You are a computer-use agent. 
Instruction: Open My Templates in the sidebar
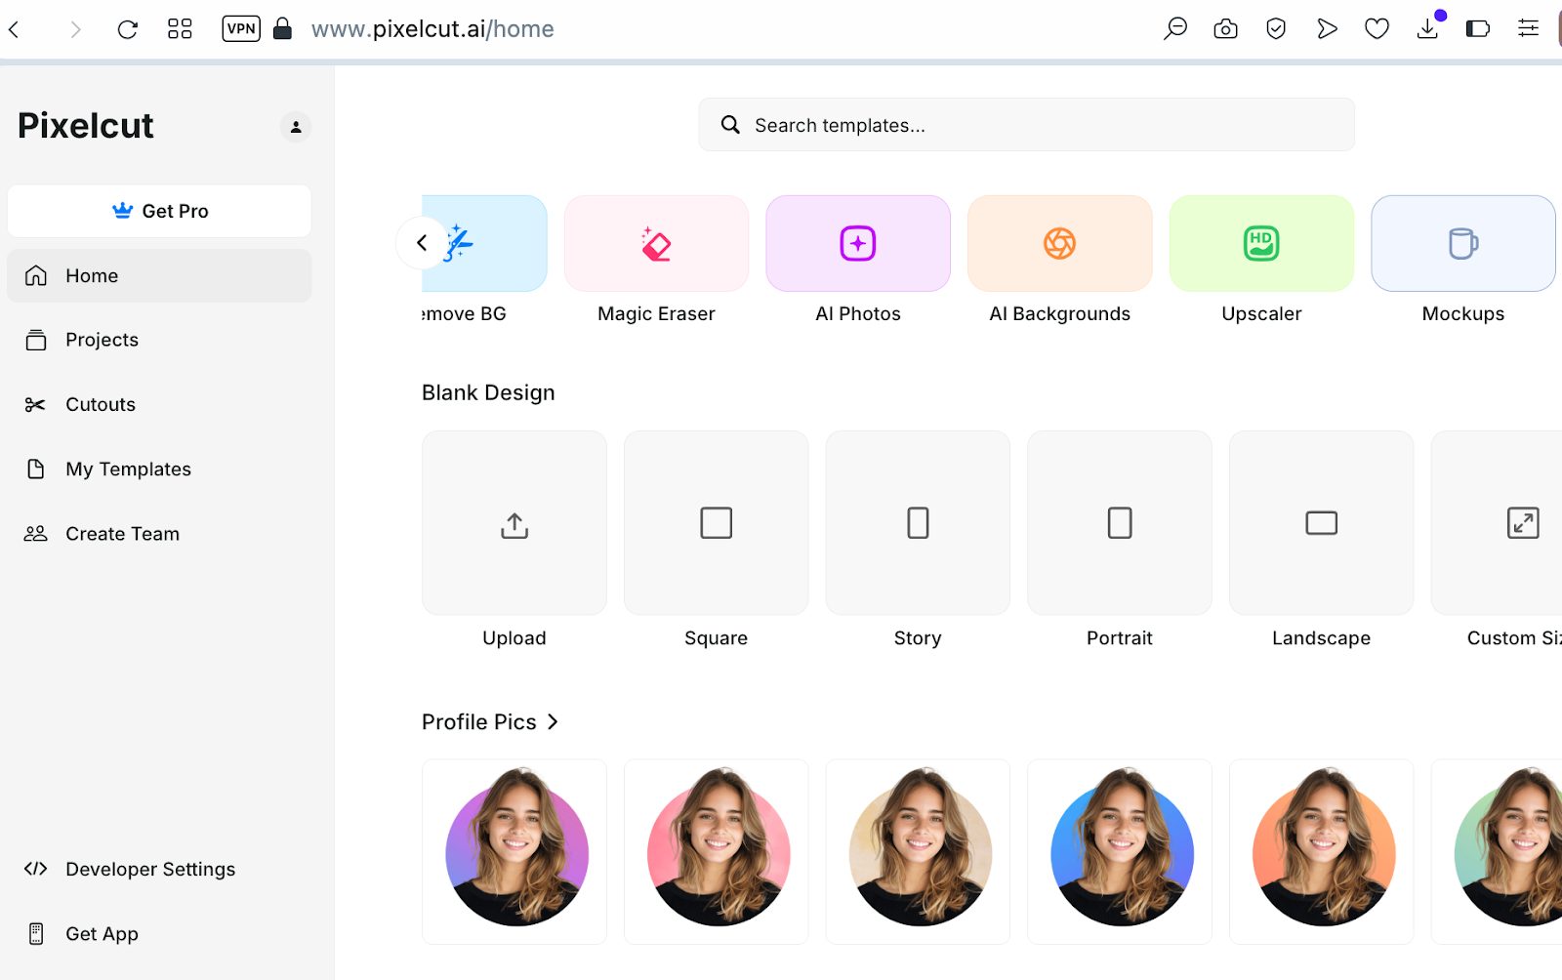(x=159, y=470)
